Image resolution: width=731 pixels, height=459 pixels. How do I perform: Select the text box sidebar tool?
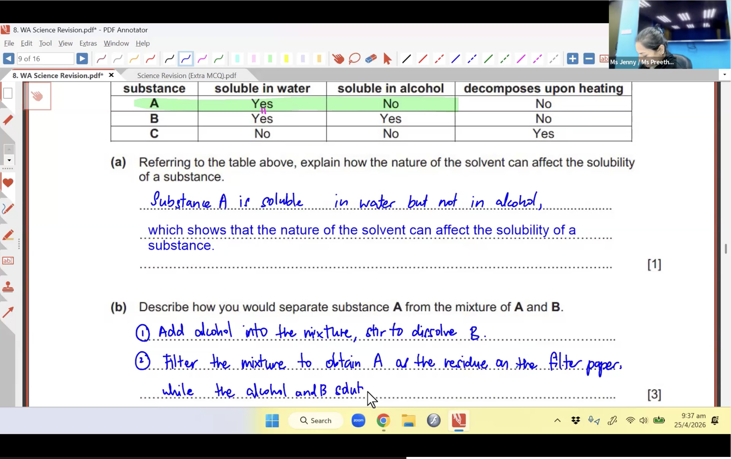pyautogui.click(x=8, y=261)
